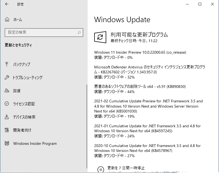Click the Troubleshooting wrench icon
219x173 pixels.
pyautogui.click(x=7, y=77)
